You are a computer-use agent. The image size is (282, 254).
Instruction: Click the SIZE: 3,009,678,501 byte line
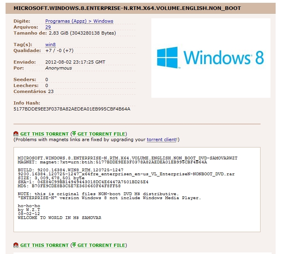click(x=51, y=178)
